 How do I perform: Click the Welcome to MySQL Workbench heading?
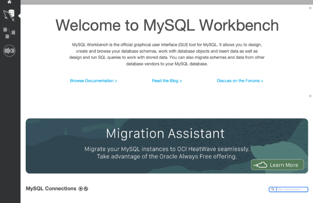coord(167,25)
